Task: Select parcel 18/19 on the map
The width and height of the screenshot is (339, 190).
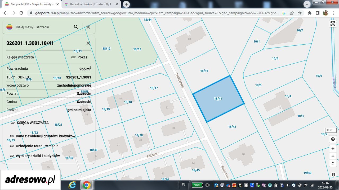Action: click(x=106, y=109)
